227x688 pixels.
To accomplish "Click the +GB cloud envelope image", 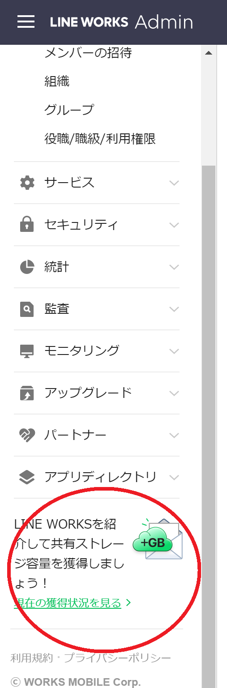I will coord(158,539).
